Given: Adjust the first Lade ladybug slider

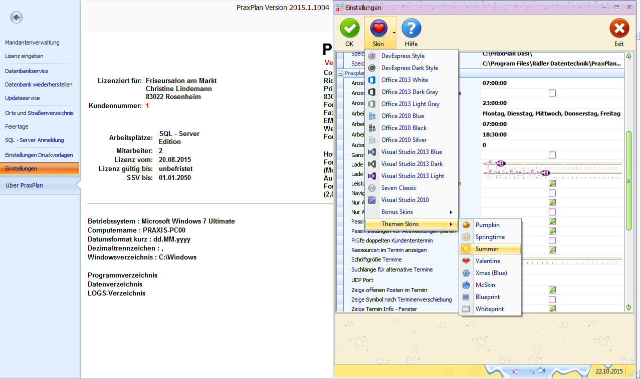Looking at the screenshot, I should tap(500, 163).
